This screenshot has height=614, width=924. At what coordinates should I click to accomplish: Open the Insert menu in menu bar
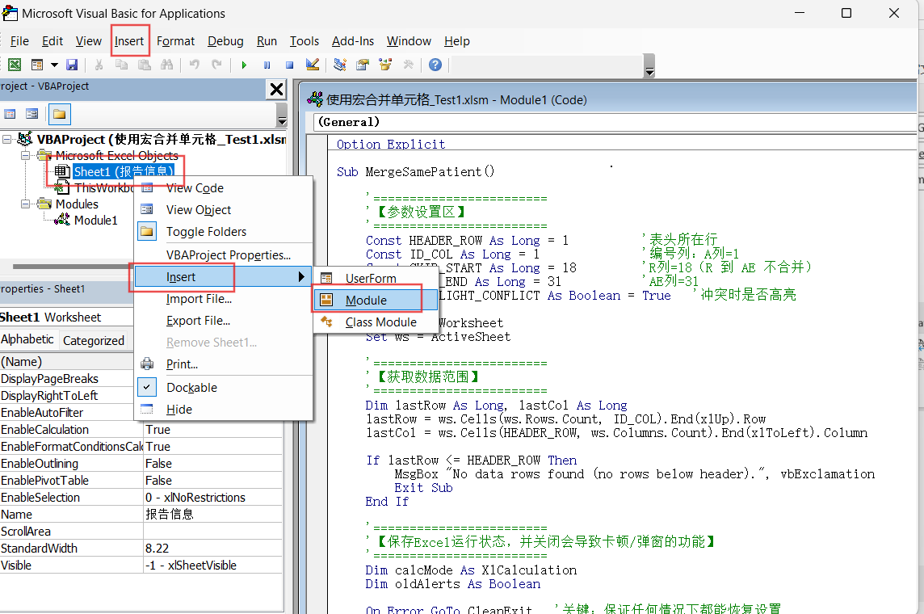tap(129, 41)
